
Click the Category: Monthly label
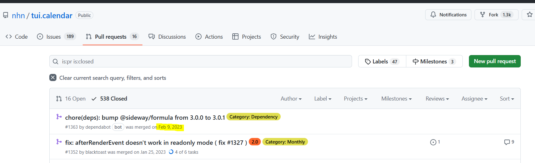(x=285, y=142)
